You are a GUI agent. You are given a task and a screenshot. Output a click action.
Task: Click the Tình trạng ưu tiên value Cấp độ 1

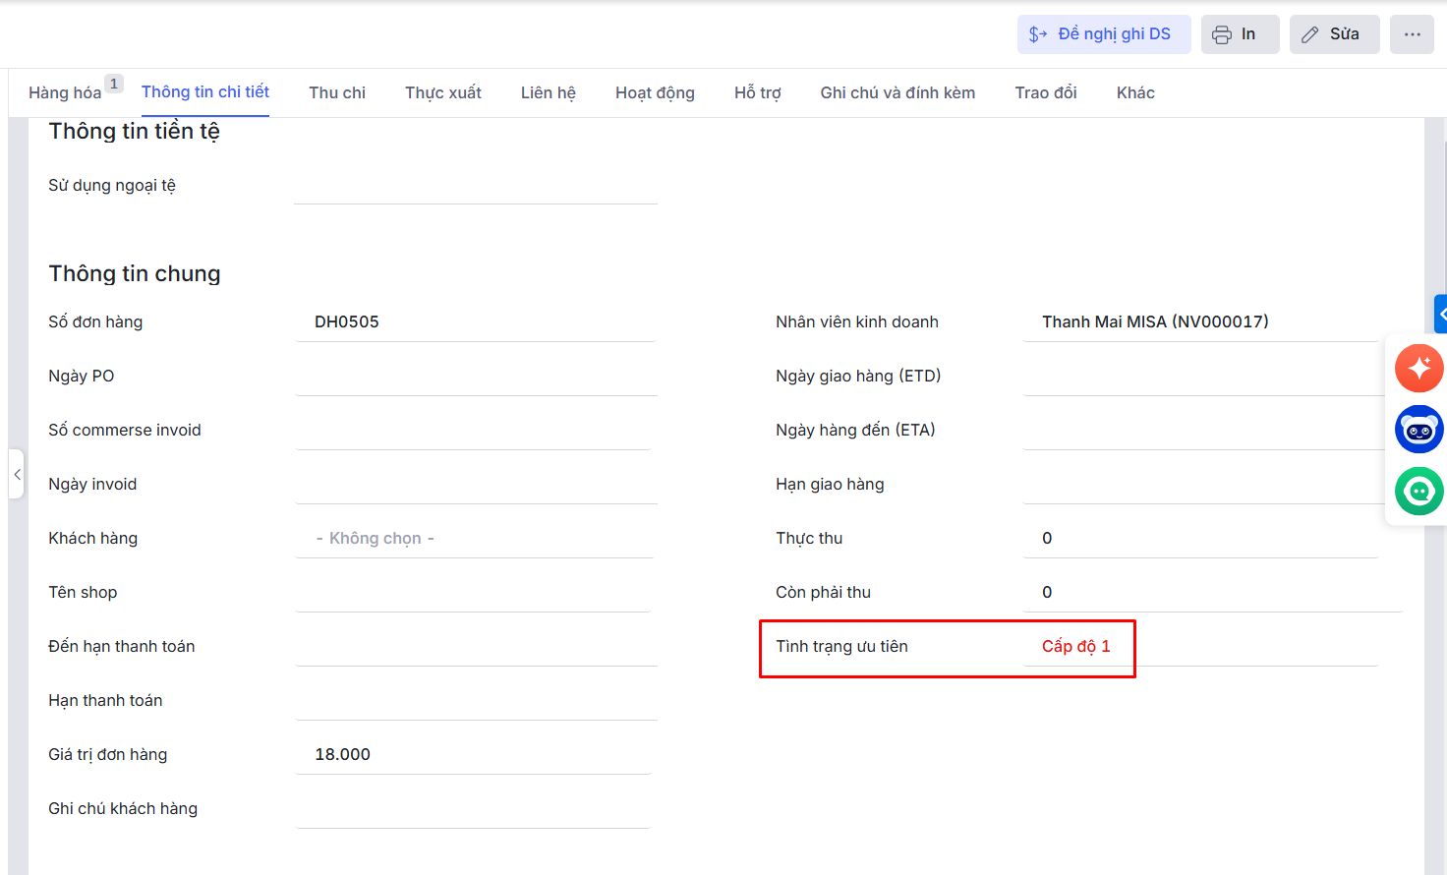click(1075, 646)
